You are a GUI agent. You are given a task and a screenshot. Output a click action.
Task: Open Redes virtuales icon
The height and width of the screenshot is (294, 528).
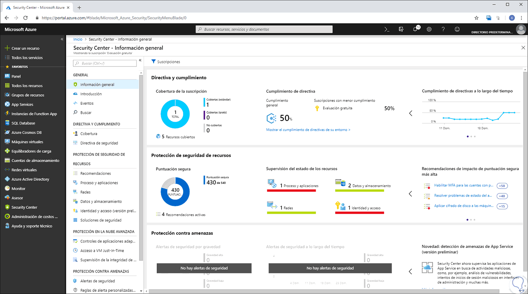click(7, 170)
